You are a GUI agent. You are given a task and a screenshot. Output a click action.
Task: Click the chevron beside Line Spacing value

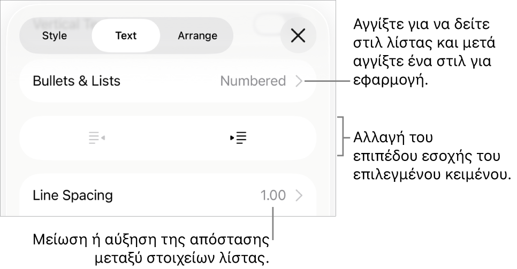pos(299,196)
